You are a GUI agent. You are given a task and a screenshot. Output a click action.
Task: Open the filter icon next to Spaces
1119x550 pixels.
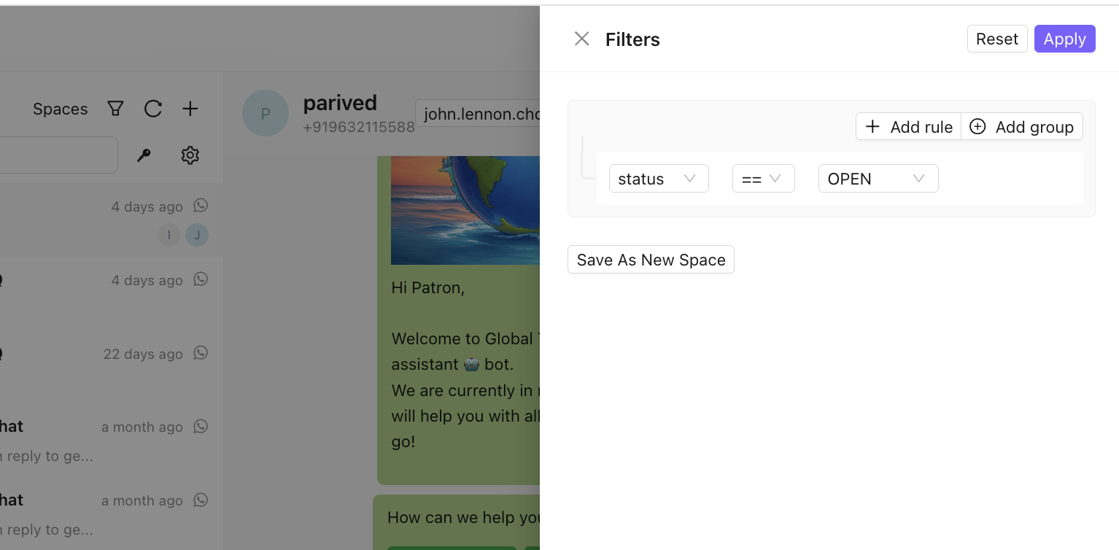(115, 108)
